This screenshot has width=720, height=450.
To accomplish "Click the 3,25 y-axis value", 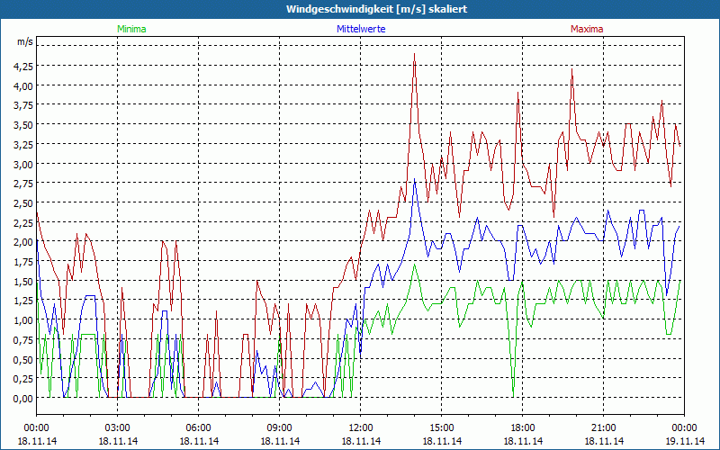I will [23, 144].
